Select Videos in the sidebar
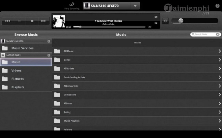Screen dimensions: 222x138 pos(16,71)
